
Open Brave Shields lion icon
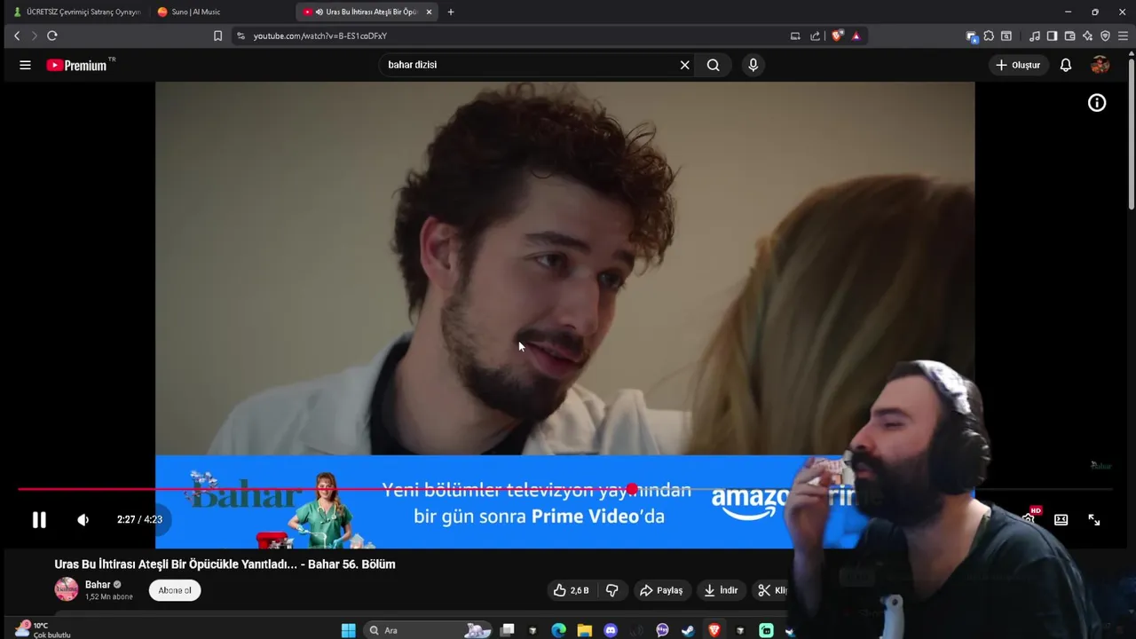(x=836, y=35)
